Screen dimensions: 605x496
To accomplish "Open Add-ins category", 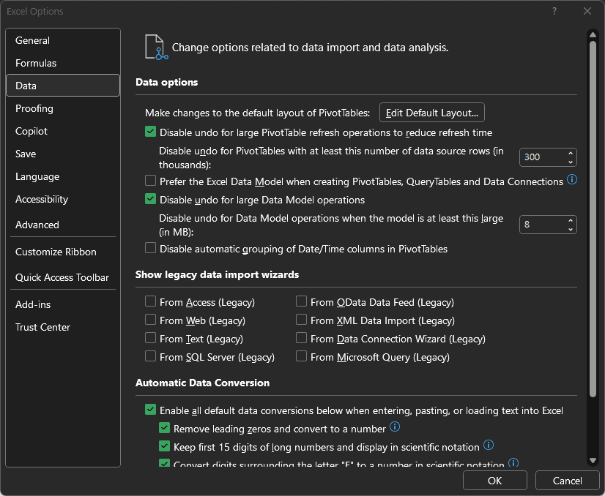I will point(63,304).
